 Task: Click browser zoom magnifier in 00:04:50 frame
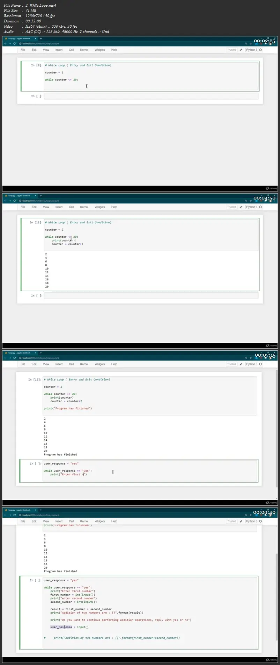[x=246, y=201]
